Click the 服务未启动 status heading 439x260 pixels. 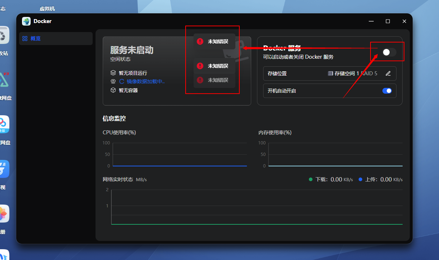[132, 50]
